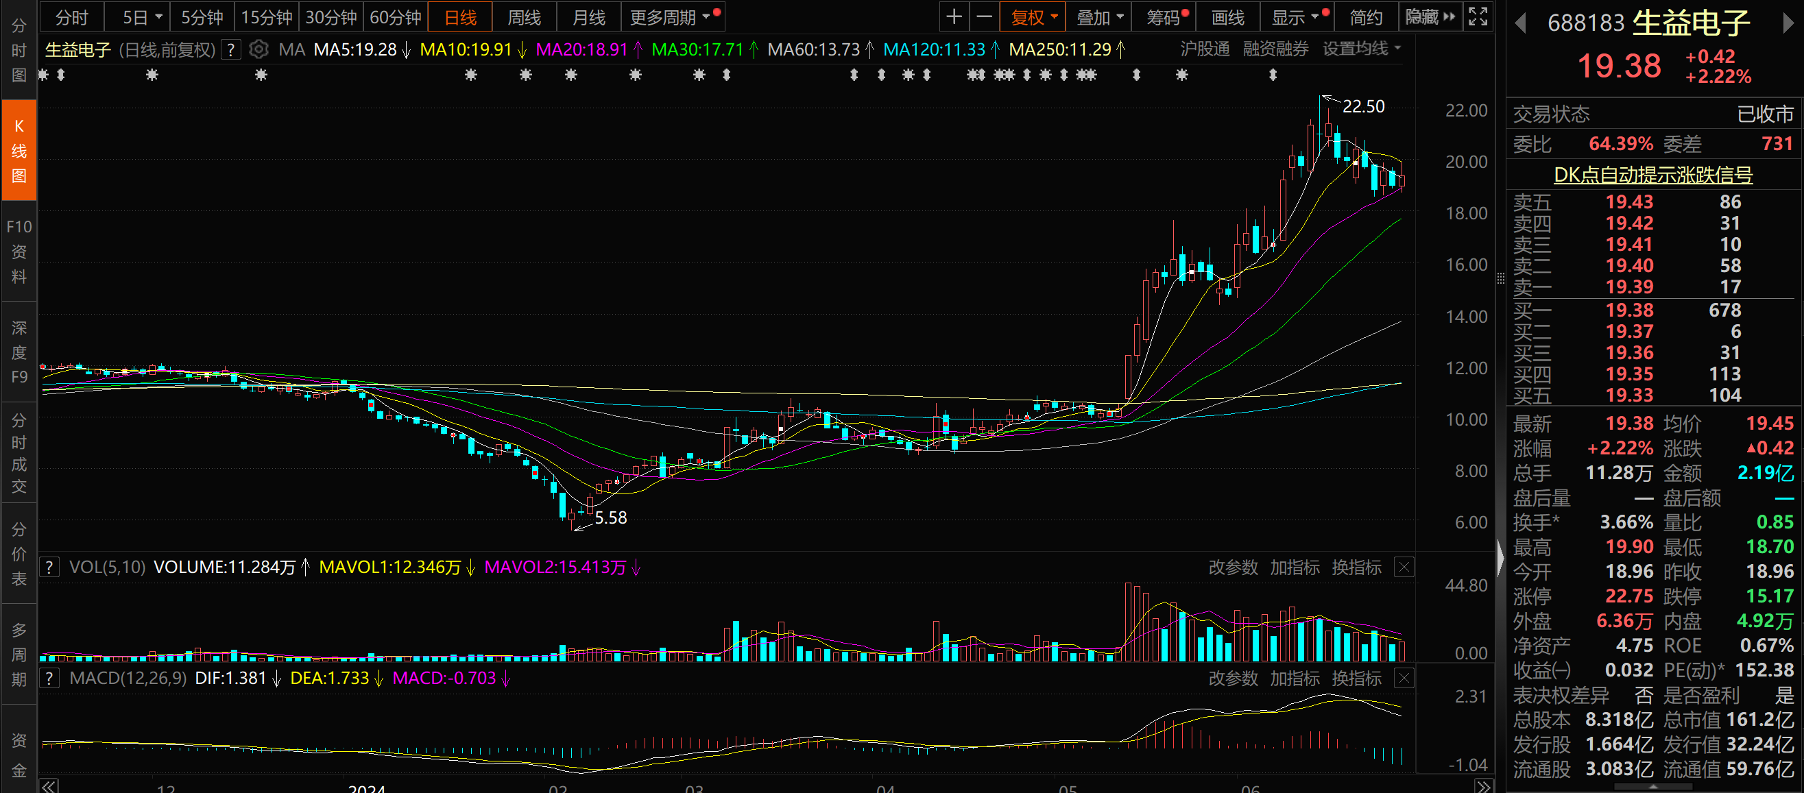Open the 复权 dropdown
Screen dimensions: 1804x793
click(x=1033, y=17)
